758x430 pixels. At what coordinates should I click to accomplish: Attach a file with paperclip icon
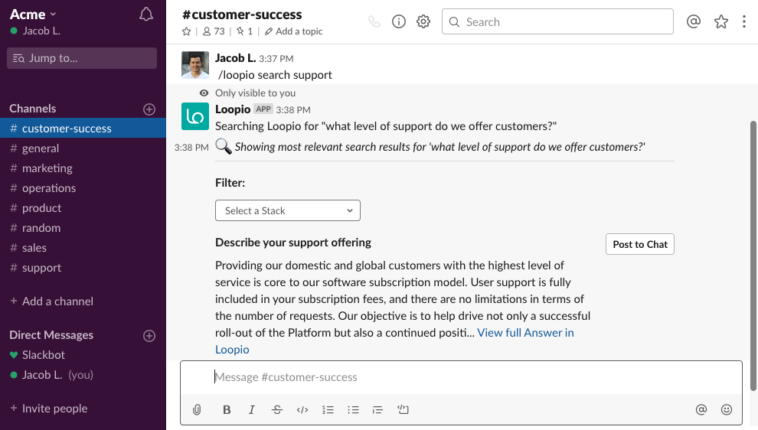click(197, 409)
